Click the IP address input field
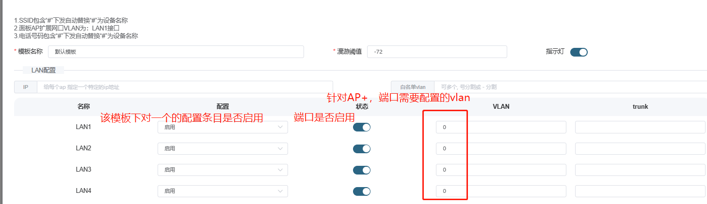The image size is (707, 204). coord(184,87)
